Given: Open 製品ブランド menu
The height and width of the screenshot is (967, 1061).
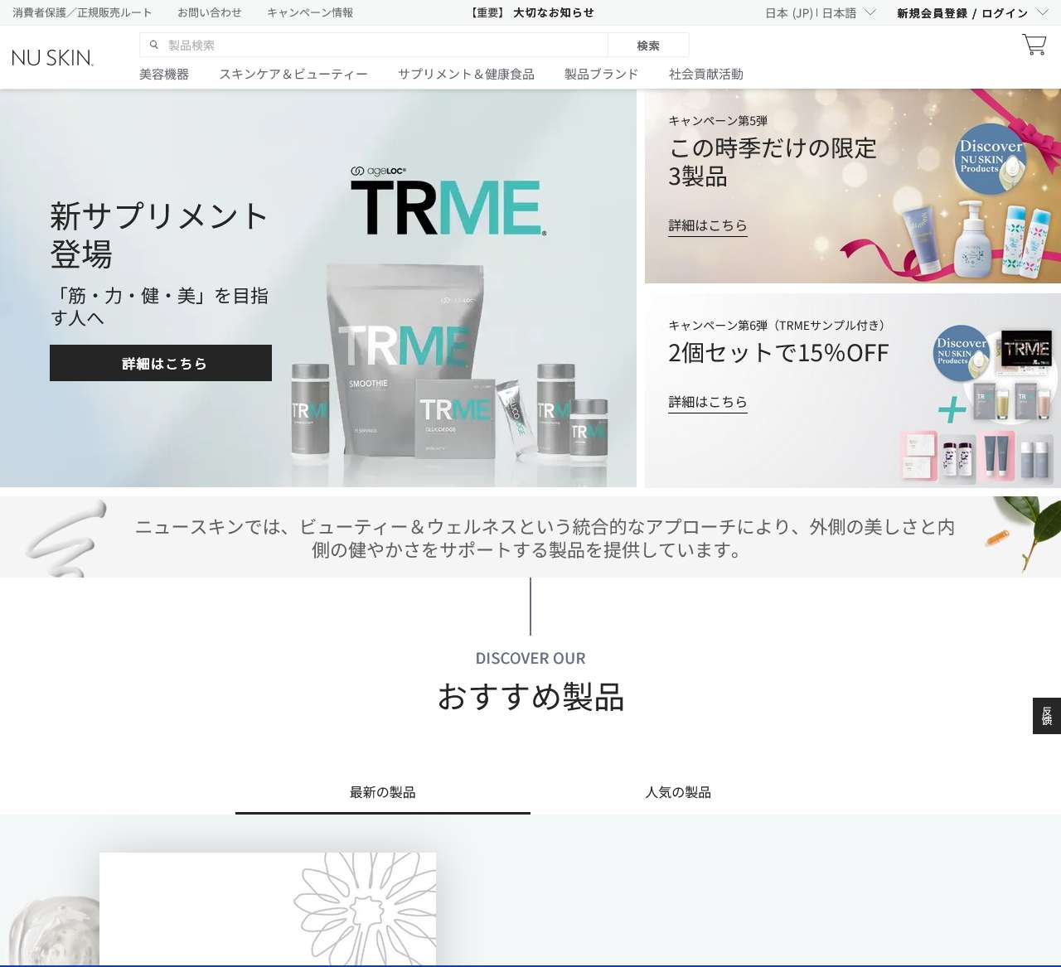Looking at the screenshot, I should coord(602,74).
